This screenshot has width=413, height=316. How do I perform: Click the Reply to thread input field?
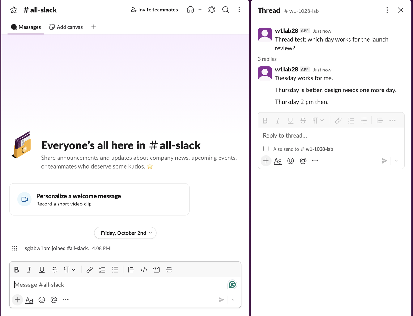(331, 135)
